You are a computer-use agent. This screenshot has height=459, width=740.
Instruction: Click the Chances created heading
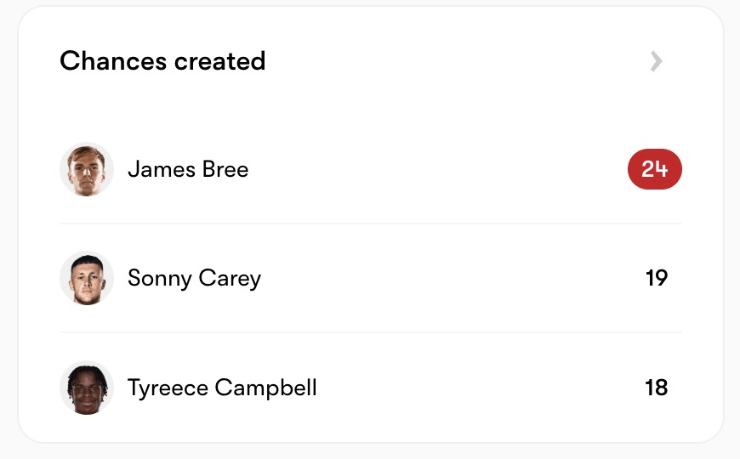[x=162, y=61]
